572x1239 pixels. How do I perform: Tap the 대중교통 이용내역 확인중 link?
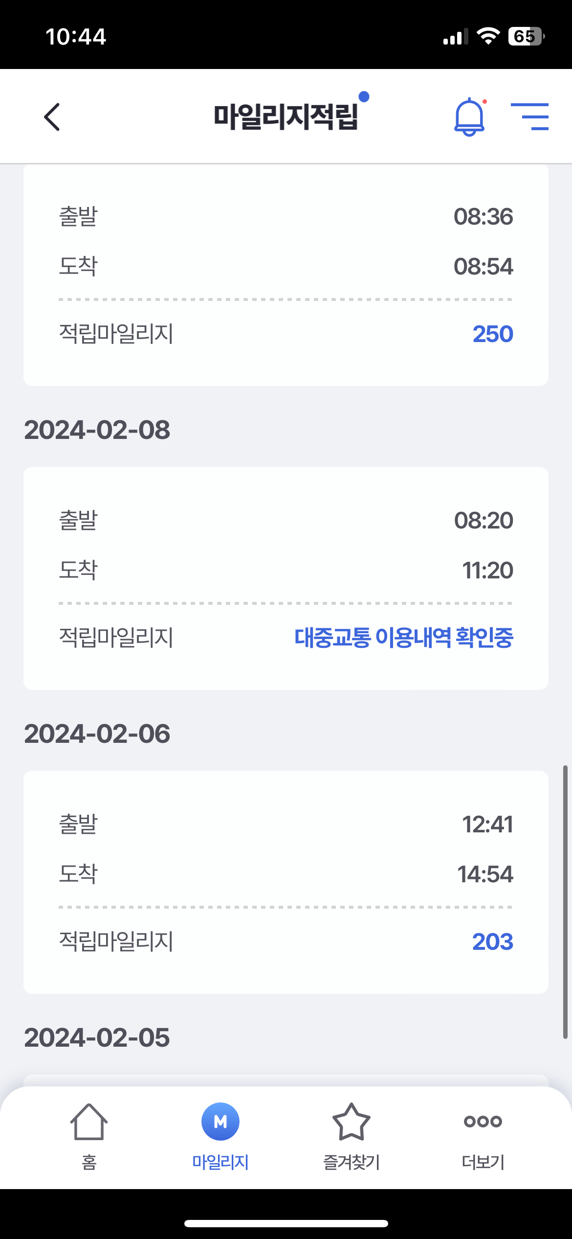[x=404, y=638]
